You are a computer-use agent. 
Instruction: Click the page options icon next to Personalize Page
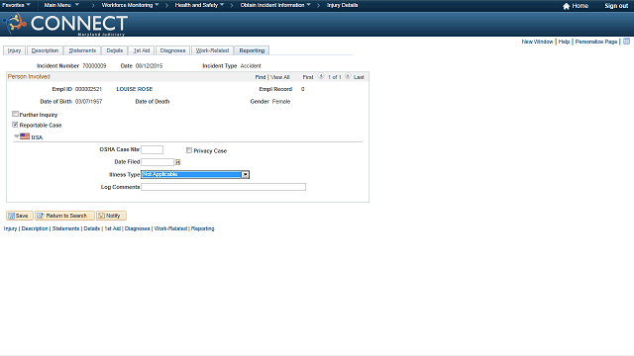pyautogui.click(x=626, y=42)
